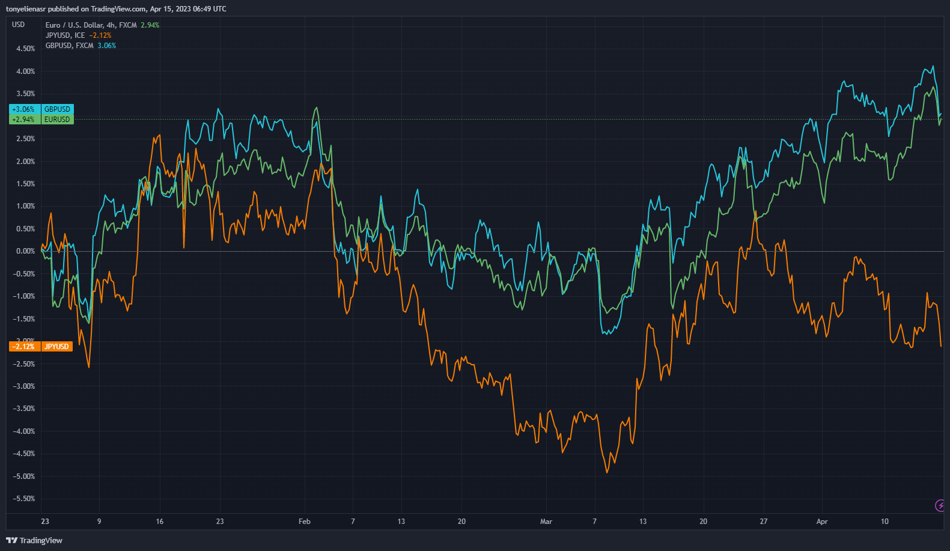
Task: Click the -1.00% price axis tick
Action: tap(24, 296)
